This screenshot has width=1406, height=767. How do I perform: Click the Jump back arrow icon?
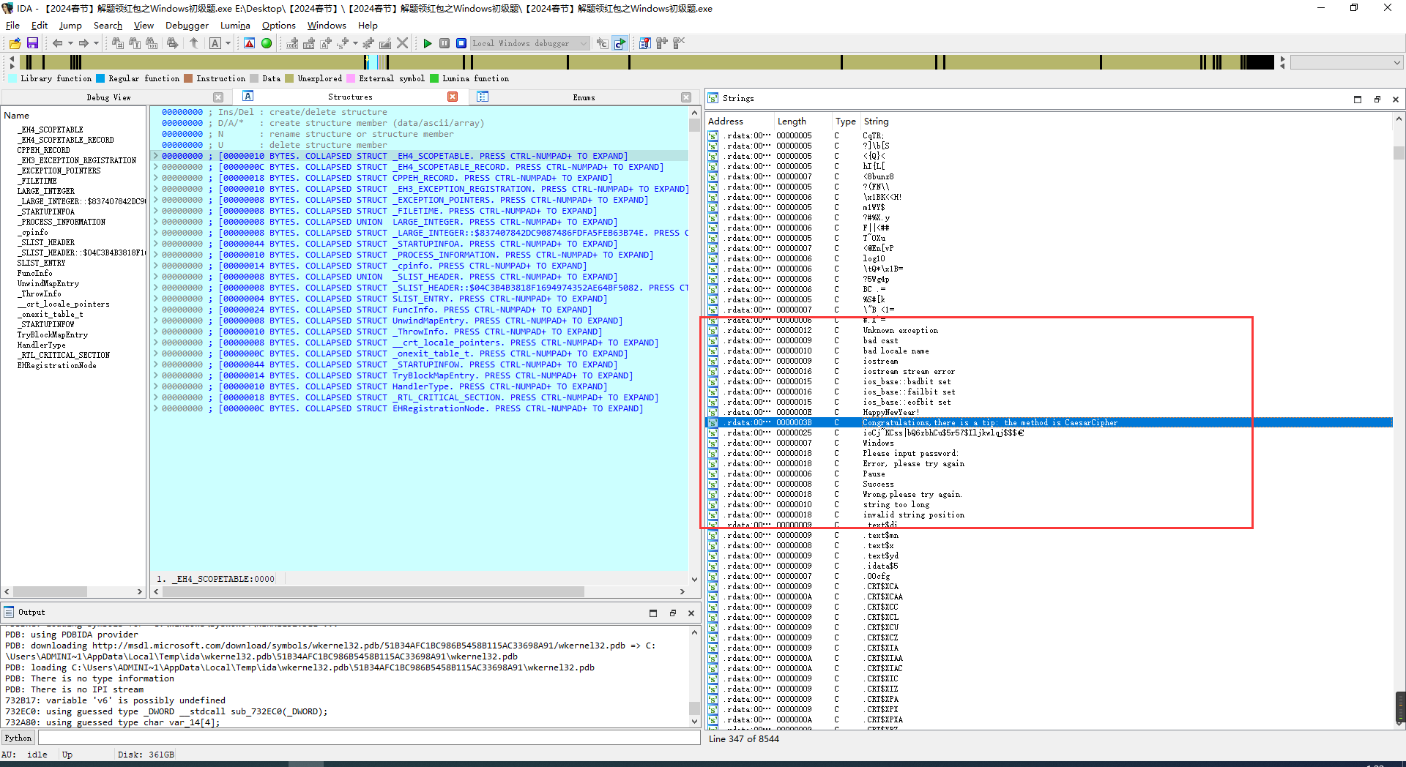pos(57,43)
